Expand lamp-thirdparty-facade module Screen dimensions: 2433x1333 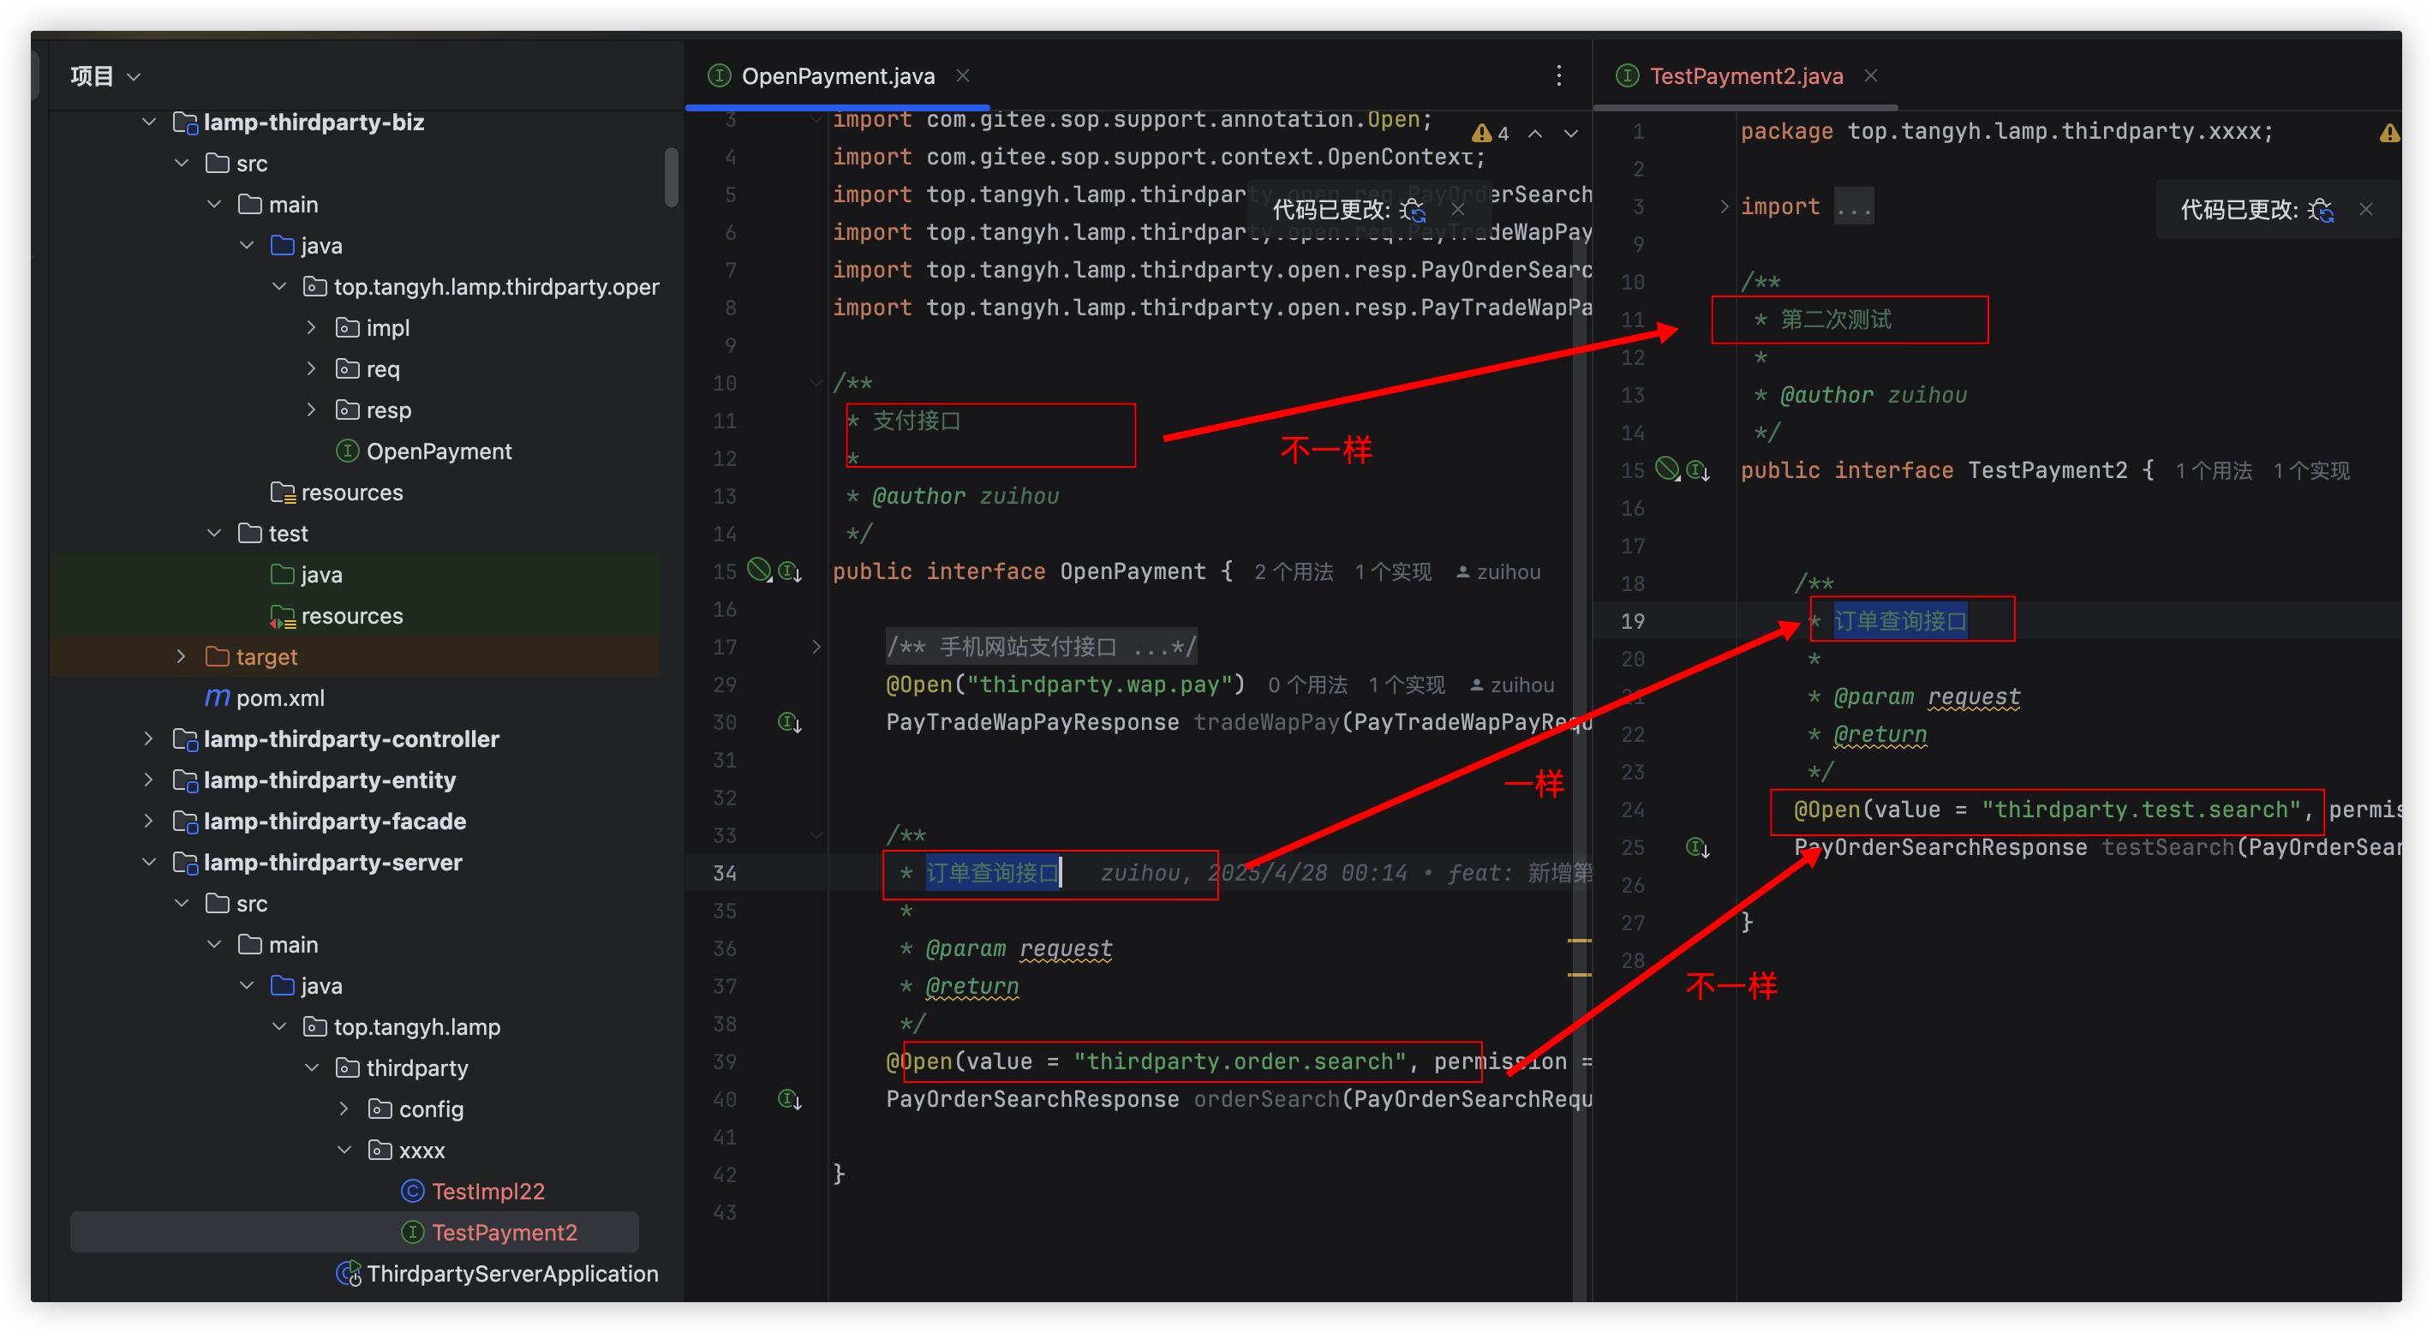pos(148,821)
